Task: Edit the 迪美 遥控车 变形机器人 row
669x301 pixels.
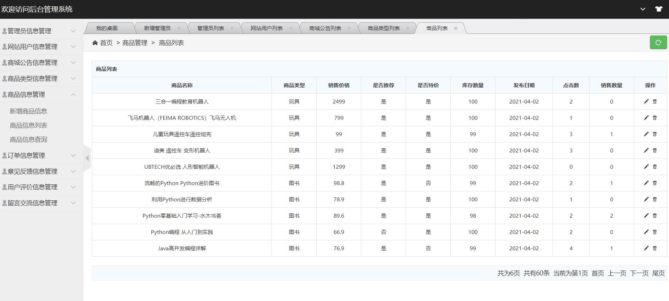Action: click(x=646, y=150)
